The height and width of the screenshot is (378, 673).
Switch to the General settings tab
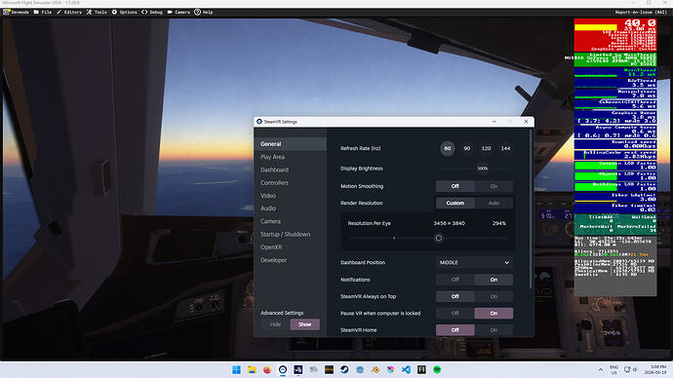(x=290, y=144)
